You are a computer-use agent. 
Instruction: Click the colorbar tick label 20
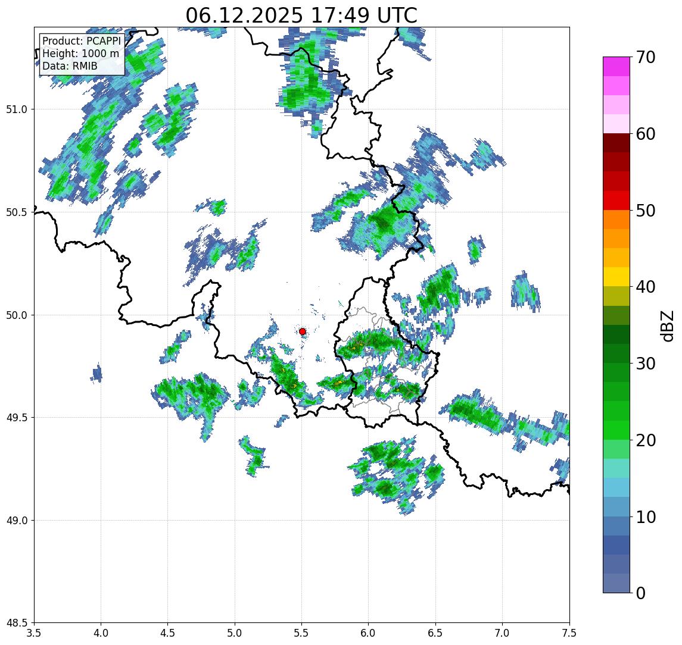[x=645, y=440]
